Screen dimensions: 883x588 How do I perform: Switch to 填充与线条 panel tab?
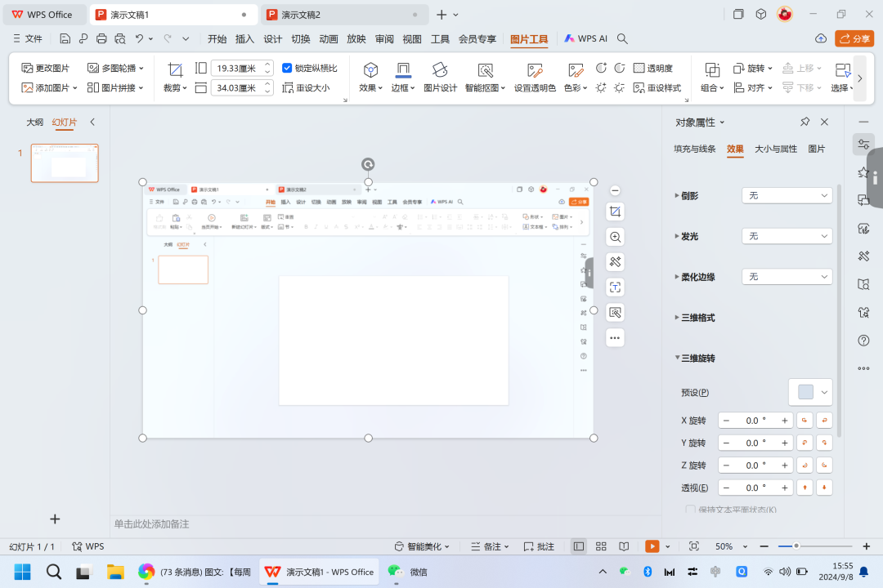[x=694, y=149]
